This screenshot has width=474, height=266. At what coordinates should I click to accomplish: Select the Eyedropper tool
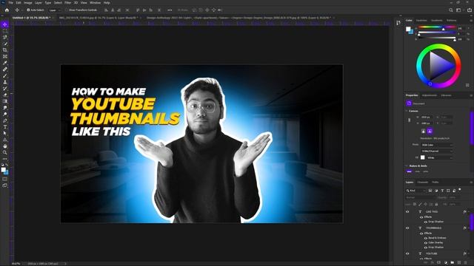tap(5, 63)
